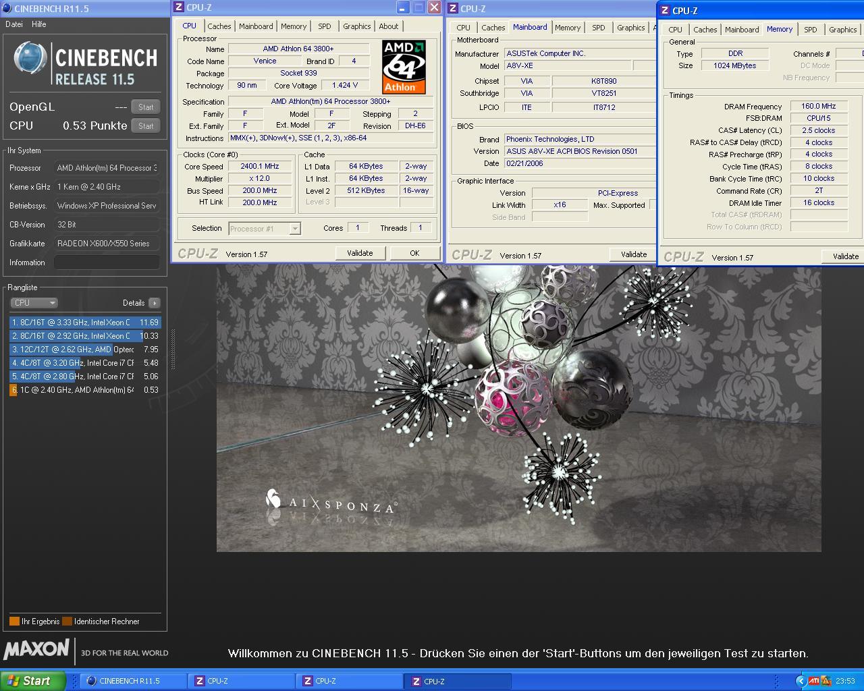
Task: Click the Cinebench logo sphere icon
Action: [x=30, y=58]
